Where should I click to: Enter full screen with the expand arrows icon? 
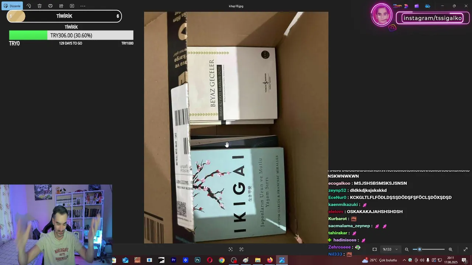pyautogui.click(x=465, y=249)
